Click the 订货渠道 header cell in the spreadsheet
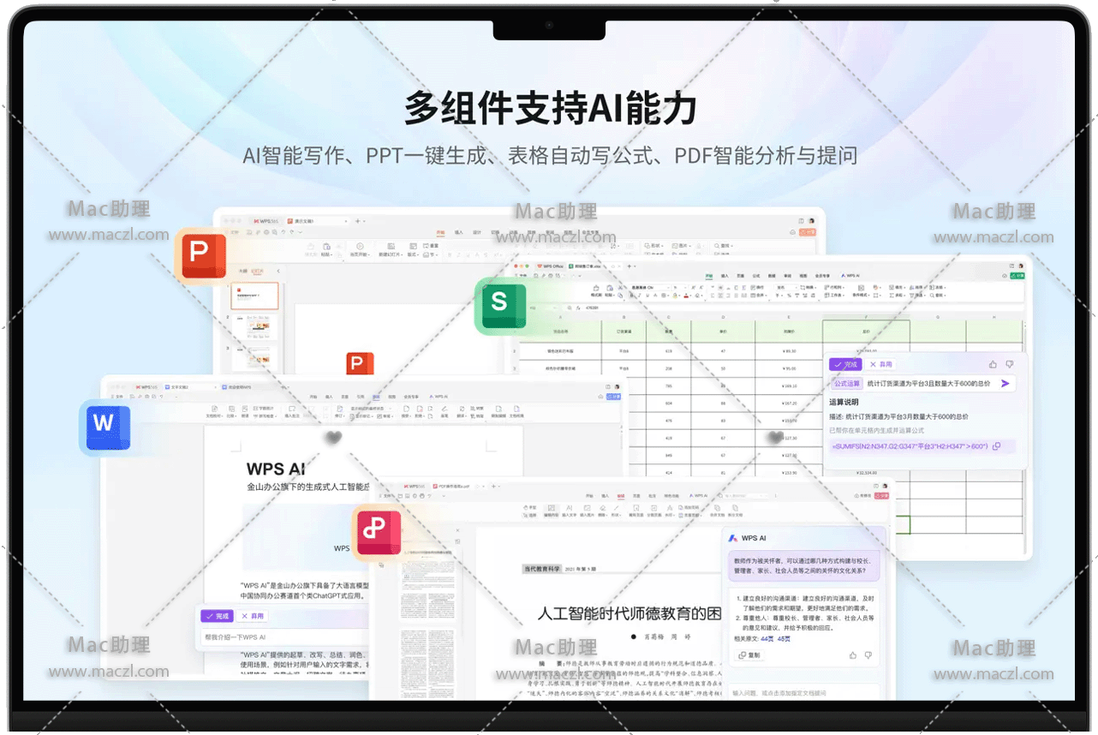 coord(624,331)
